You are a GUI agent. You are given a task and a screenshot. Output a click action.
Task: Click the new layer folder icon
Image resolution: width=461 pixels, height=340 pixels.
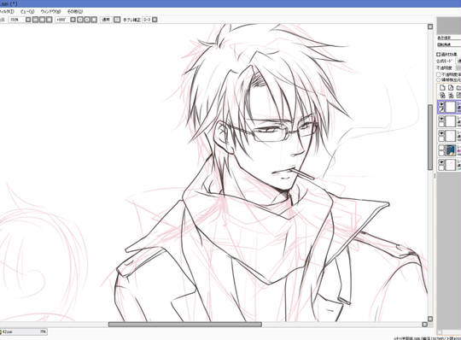(458, 88)
